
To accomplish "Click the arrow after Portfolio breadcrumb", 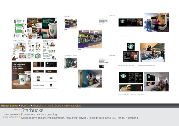I will 32,106.
